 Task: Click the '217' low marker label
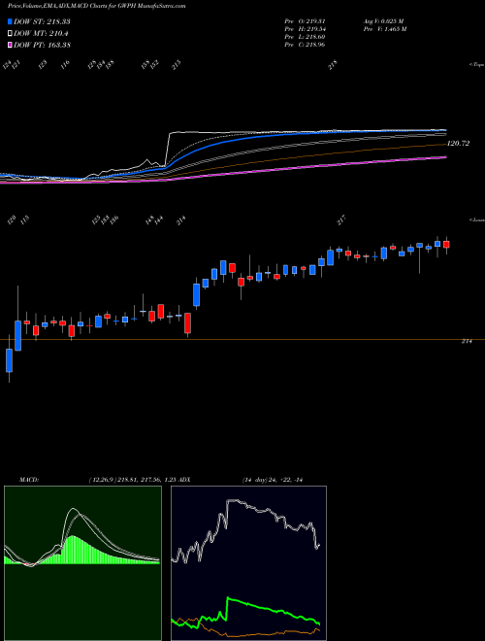341,219
